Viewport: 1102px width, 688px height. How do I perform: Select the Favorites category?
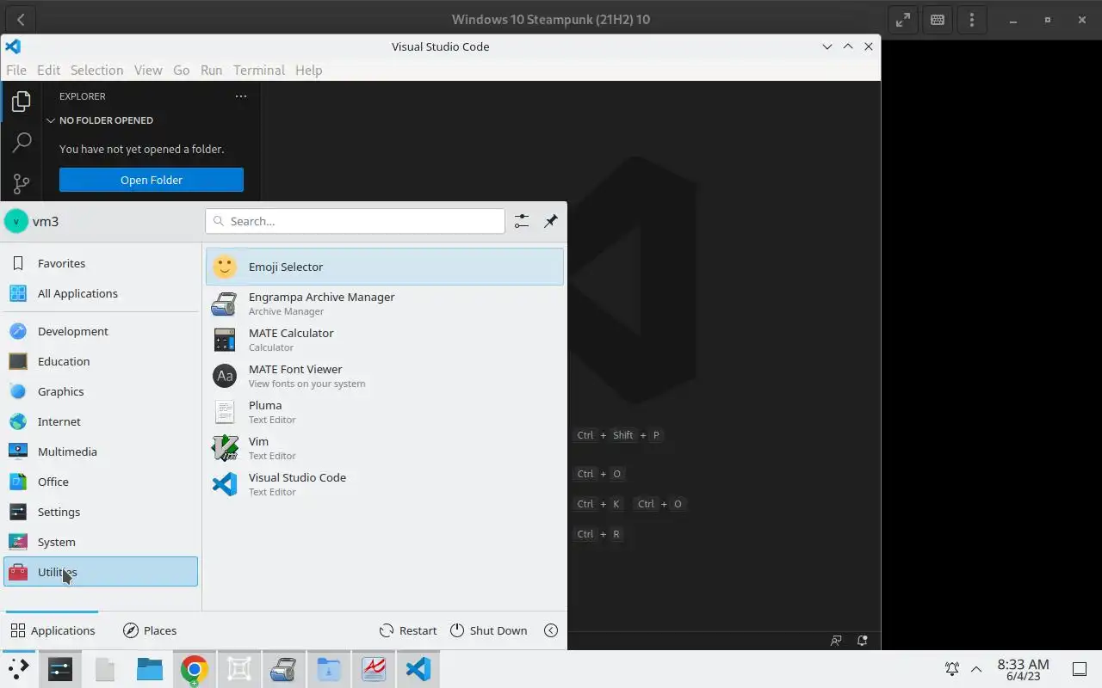pyautogui.click(x=101, y=263)
